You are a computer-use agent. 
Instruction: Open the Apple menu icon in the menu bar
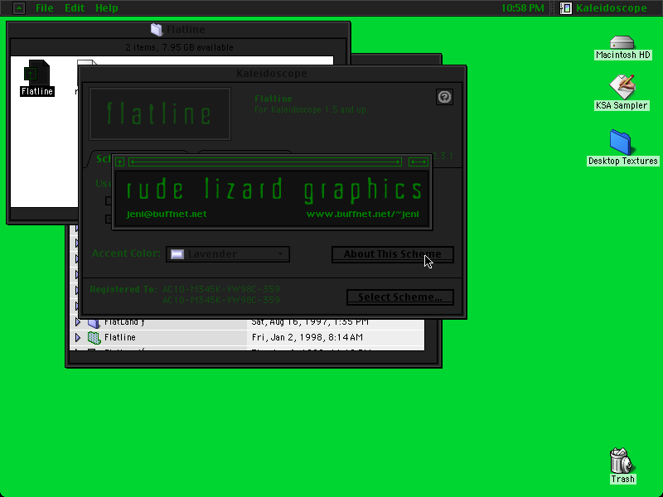pyautogui.click(x=19, y=8)
